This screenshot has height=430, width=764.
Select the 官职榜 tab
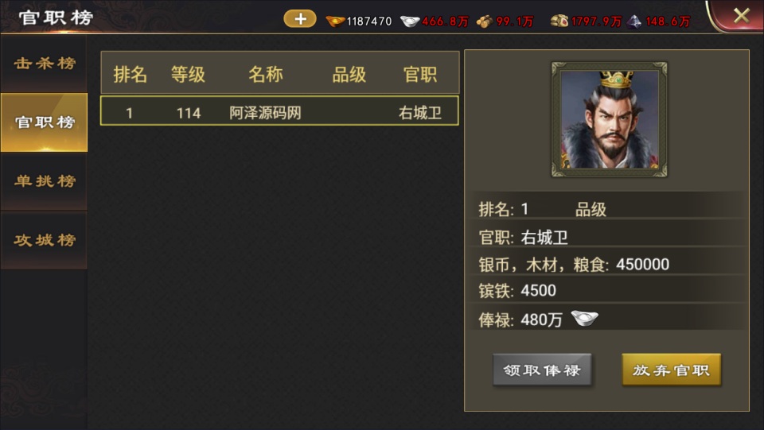[x=44, y=122]
